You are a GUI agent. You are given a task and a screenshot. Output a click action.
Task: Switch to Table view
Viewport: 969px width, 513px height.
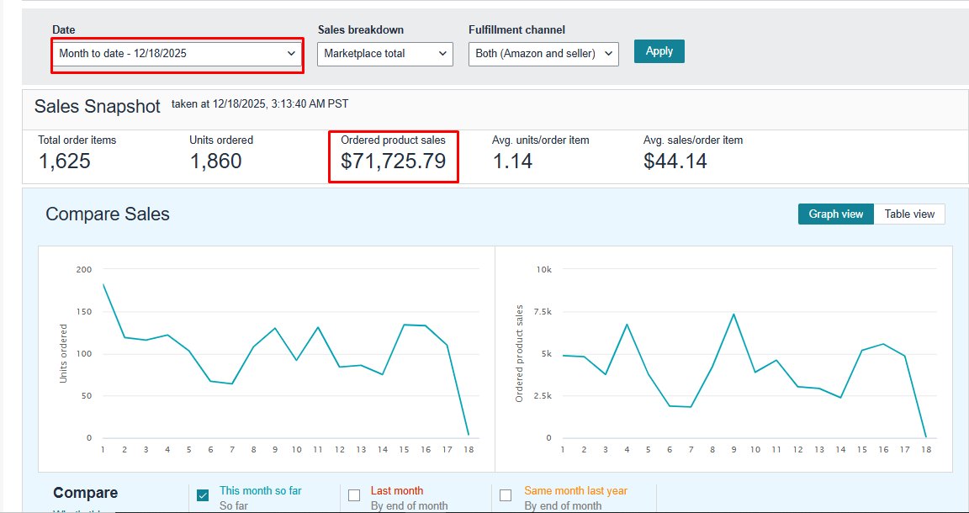(909, 214)
